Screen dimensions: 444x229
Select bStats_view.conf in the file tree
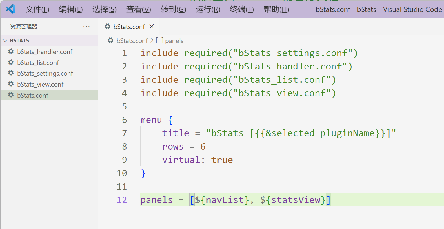[40, 84]
